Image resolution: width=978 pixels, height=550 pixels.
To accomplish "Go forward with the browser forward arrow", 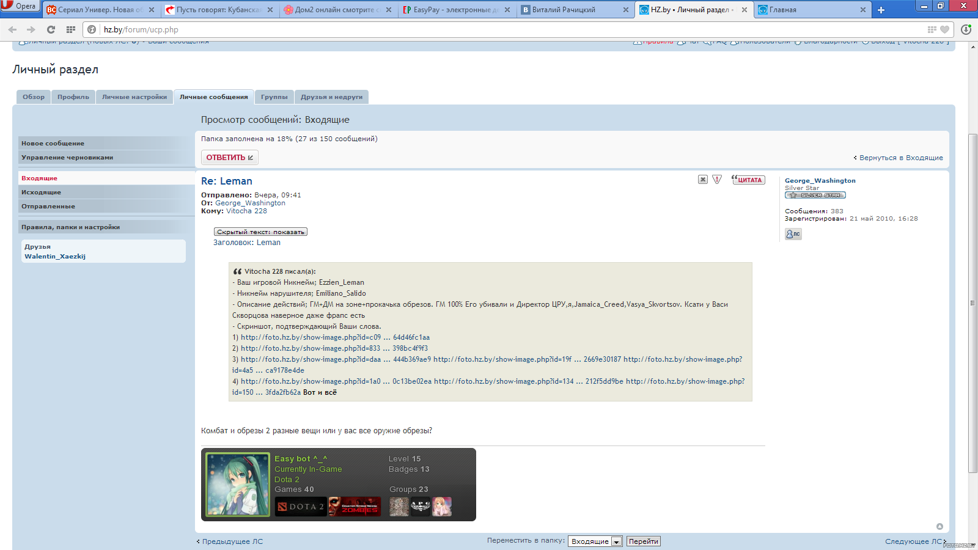I will [31, 29].
